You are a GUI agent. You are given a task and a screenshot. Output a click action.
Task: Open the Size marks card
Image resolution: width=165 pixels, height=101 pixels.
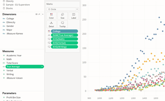(x=62, y=16)
